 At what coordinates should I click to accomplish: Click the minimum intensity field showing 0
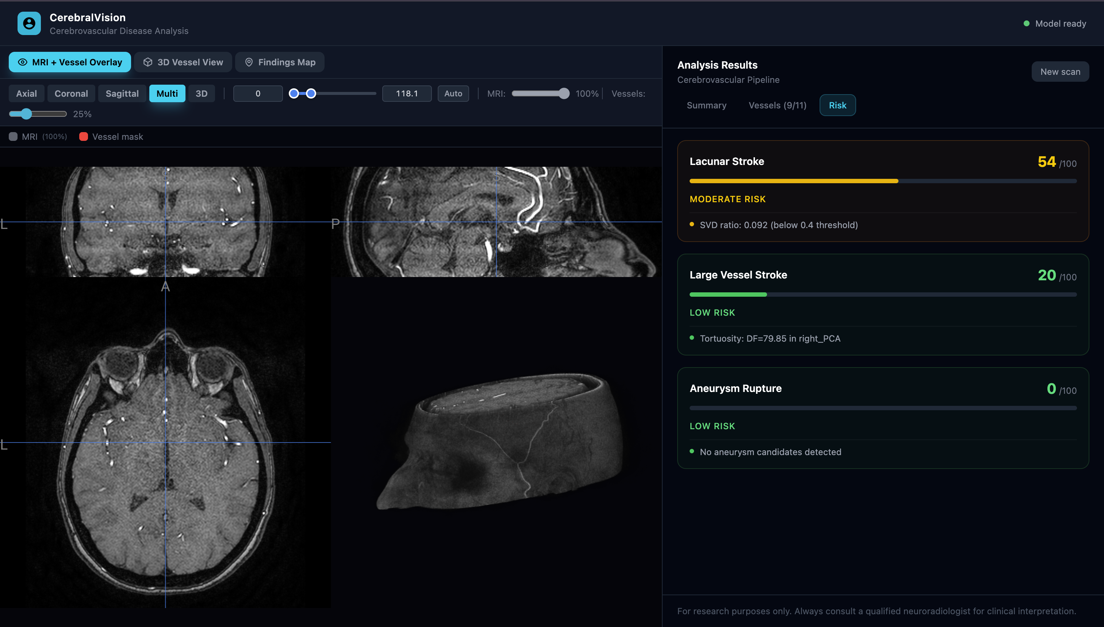258,93
